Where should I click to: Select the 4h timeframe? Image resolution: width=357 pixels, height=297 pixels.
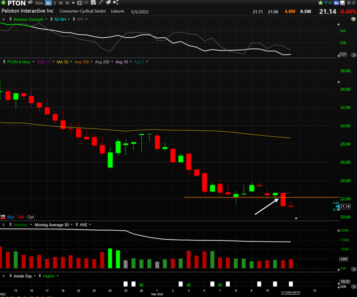click(48, 3)
